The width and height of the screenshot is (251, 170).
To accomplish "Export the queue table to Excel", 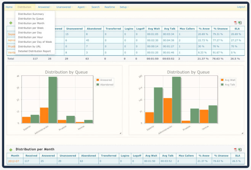I will pos(240,23).
